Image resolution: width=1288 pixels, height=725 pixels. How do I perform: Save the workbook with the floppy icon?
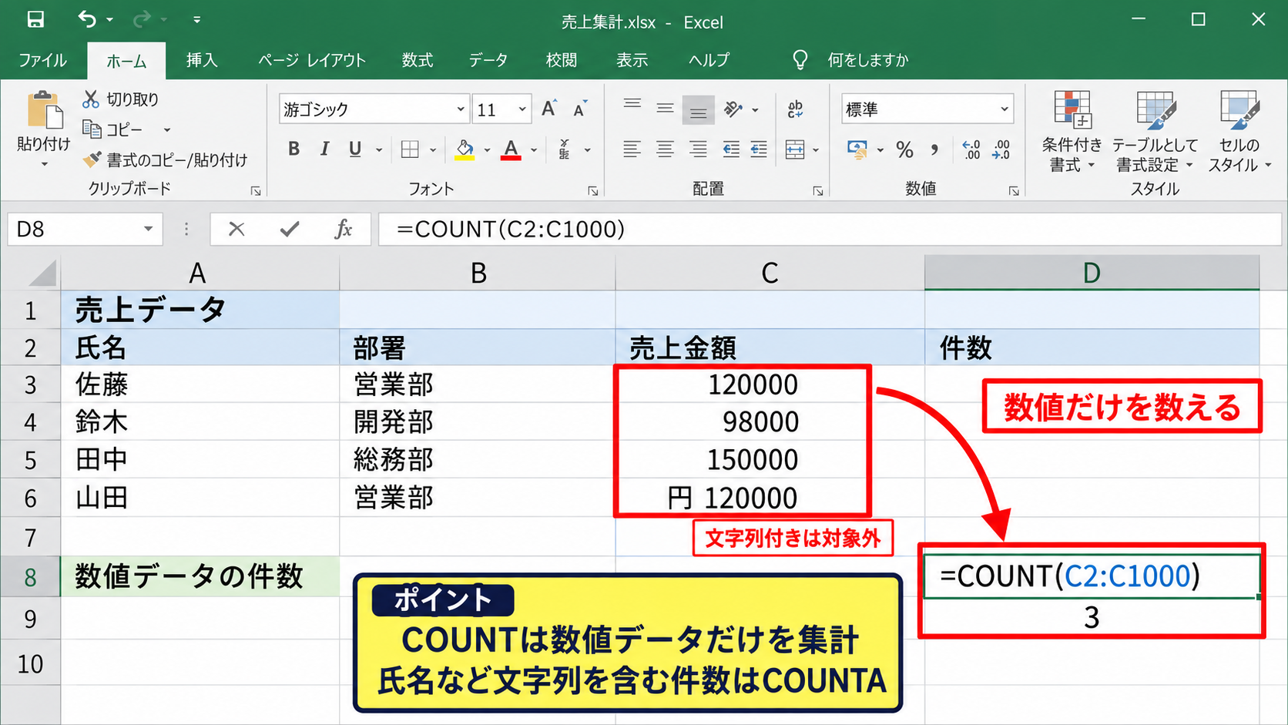35,19
